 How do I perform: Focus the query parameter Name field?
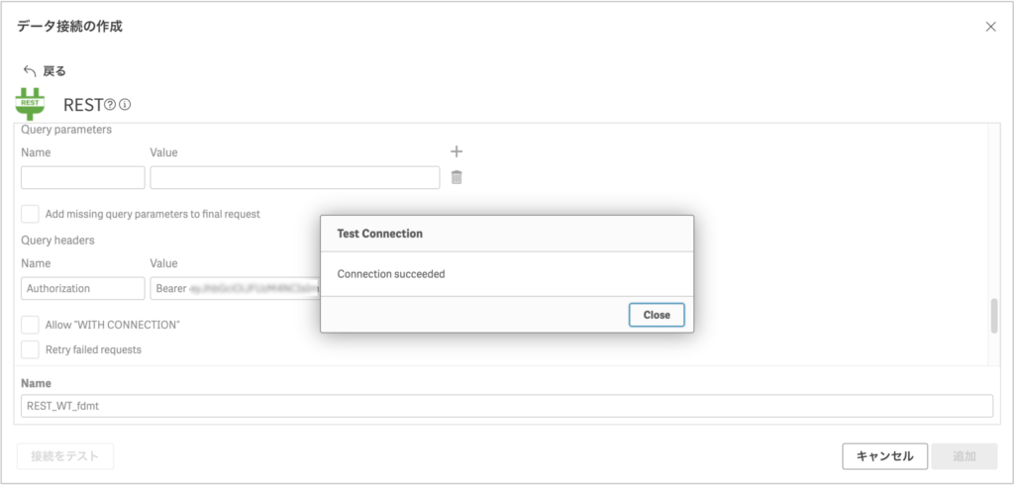pos(83,177)
